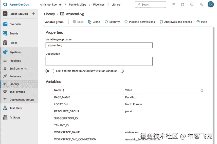Click the Releases rocket icon
The width and height of the screenshot is (217, 144).
pyautogui.click(x=5, y=76)
